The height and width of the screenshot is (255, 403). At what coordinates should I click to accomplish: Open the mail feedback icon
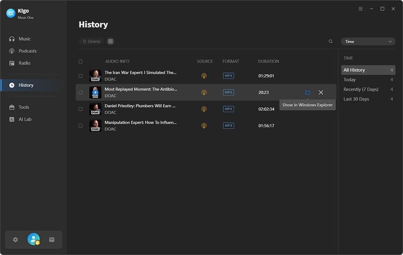point(52,239)
